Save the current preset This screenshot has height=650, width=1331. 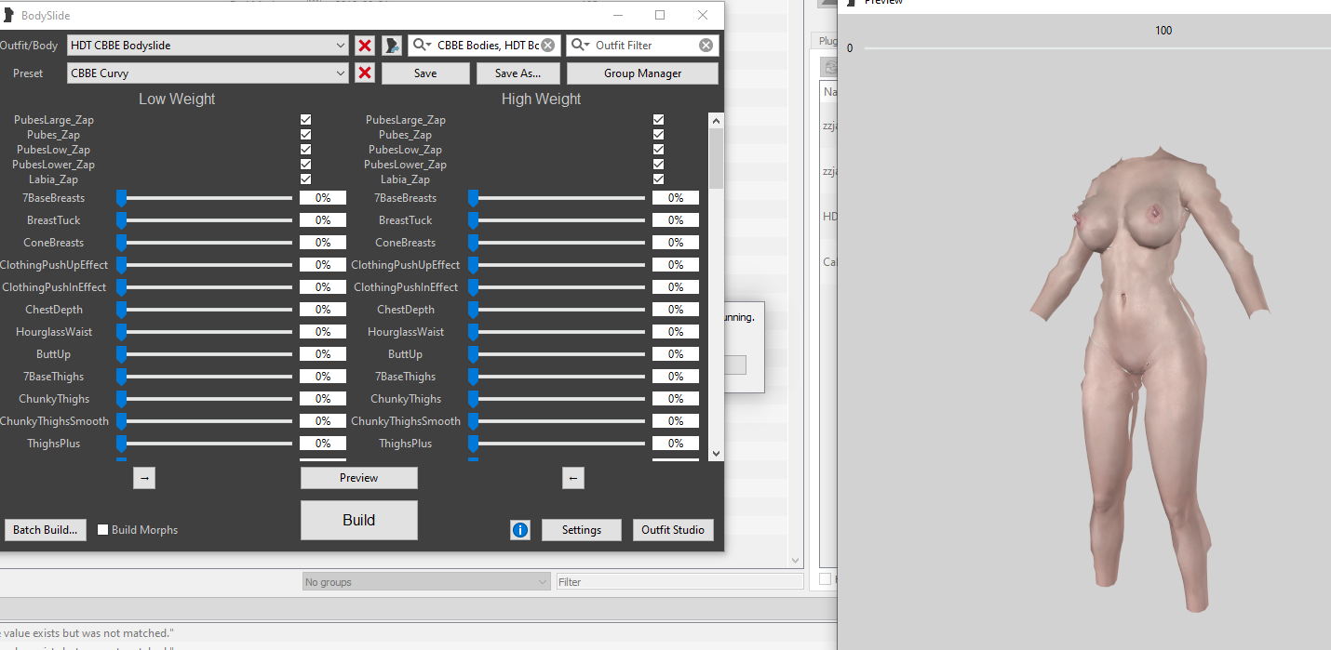tap(425, 73)
